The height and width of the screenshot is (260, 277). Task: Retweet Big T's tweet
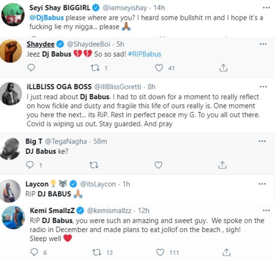[x=93, y=165]
